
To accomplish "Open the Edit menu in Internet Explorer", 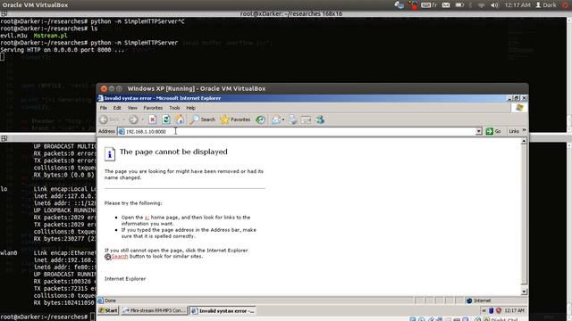I will pyautogui.click(x=117, y=108).
